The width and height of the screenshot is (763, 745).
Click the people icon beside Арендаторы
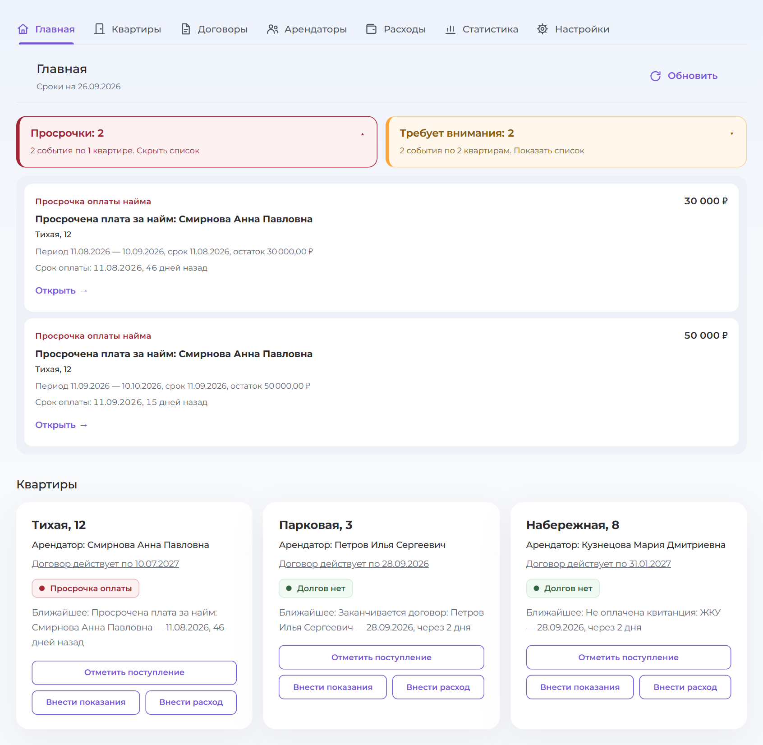click(x=272, y=29)
